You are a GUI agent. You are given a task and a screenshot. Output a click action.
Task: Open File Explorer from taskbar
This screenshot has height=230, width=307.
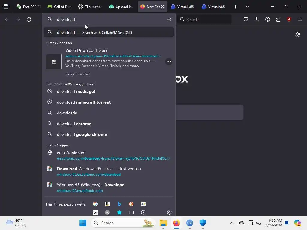pos(163,223)
